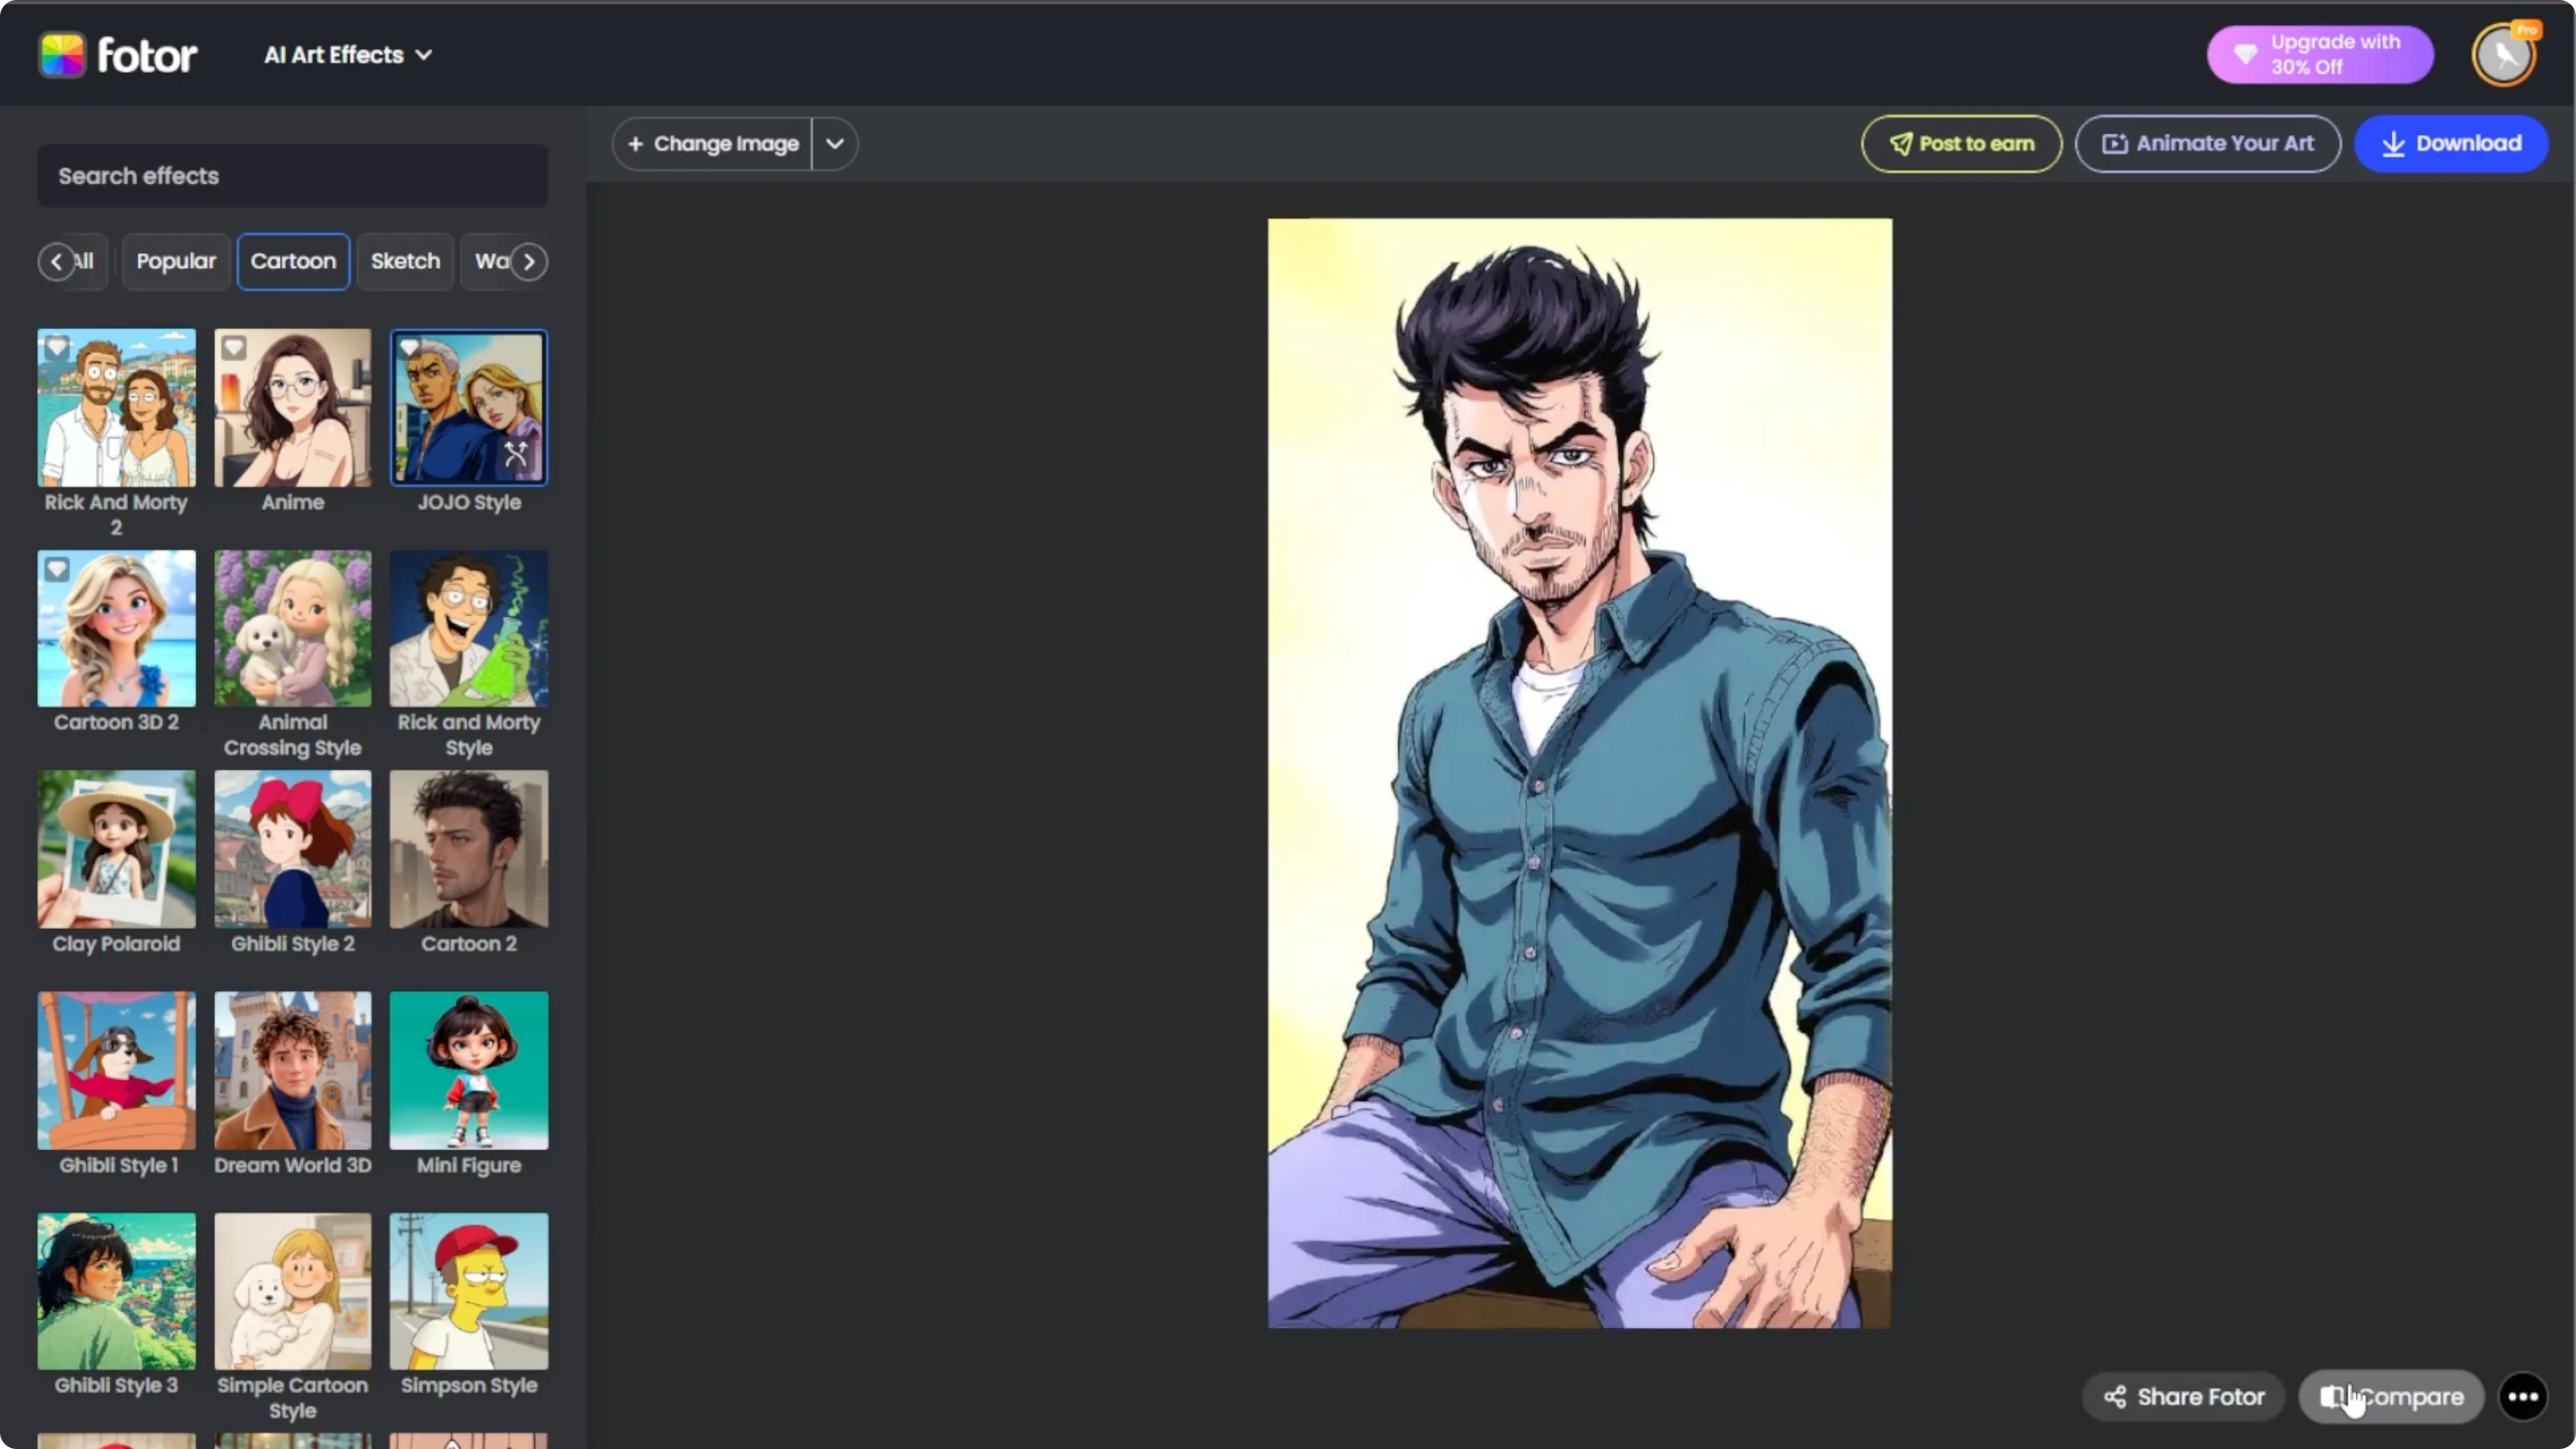Favorite the Rick And Morty 2 effect
The height and width of the screenshot is (1449, 2576).
[57, 347]
